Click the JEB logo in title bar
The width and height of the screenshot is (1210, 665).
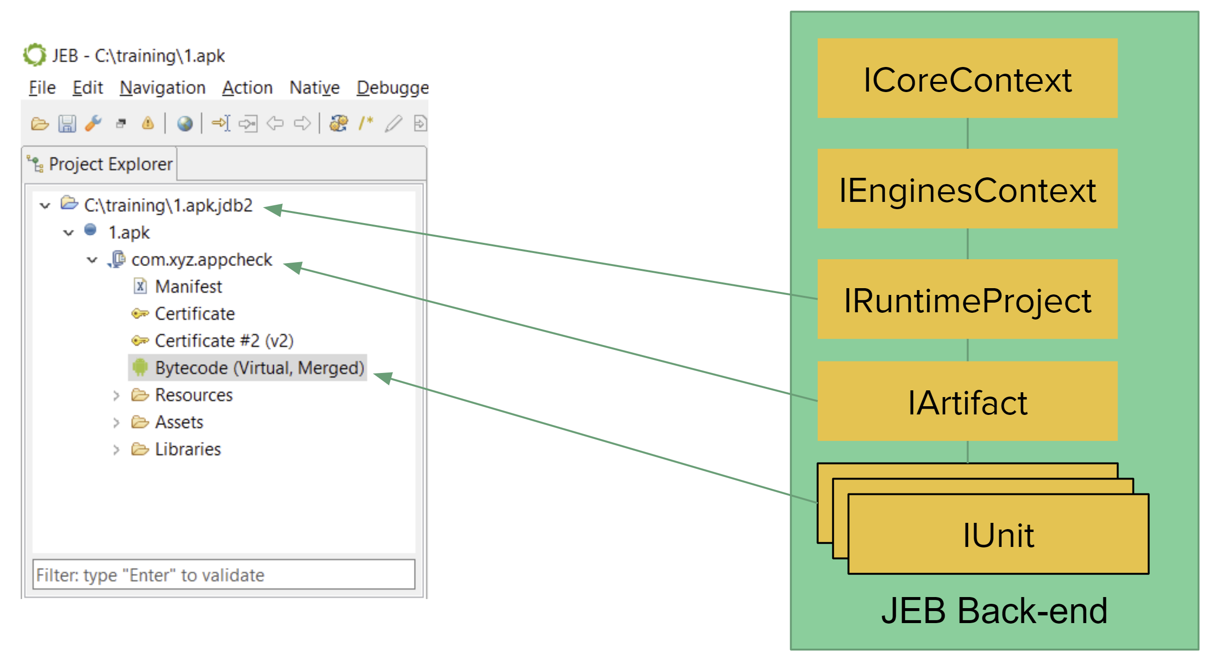(35, 55)
